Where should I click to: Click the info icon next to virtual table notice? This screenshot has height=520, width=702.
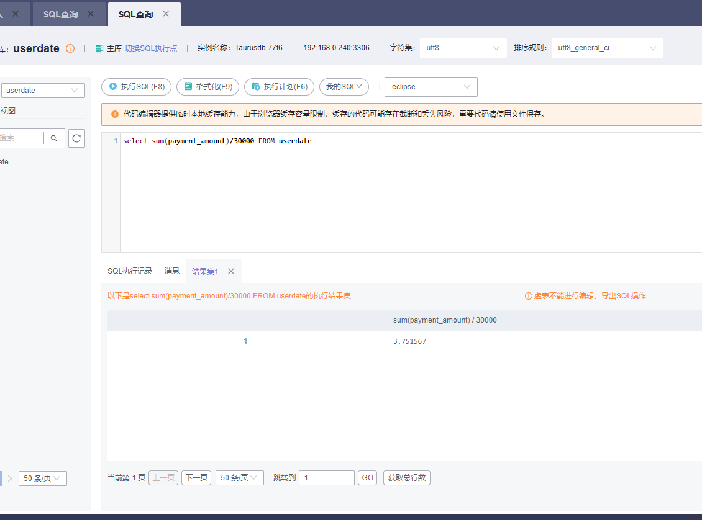[528, 296]
